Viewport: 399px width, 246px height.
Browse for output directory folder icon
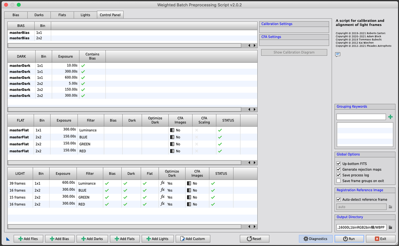click(x=390, y=227)
